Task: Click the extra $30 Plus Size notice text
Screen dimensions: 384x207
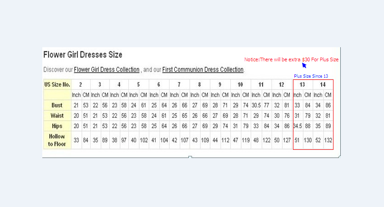Action: point(291,59)
